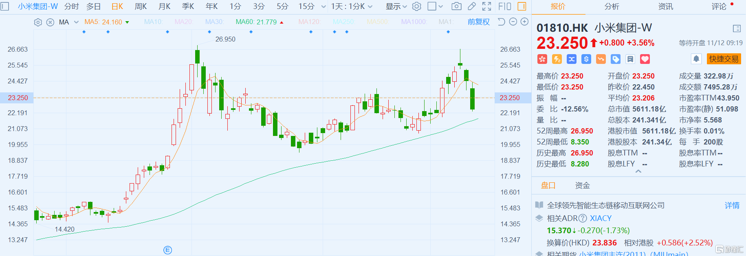Toggle MA10 moving average line

click(153, 22)
